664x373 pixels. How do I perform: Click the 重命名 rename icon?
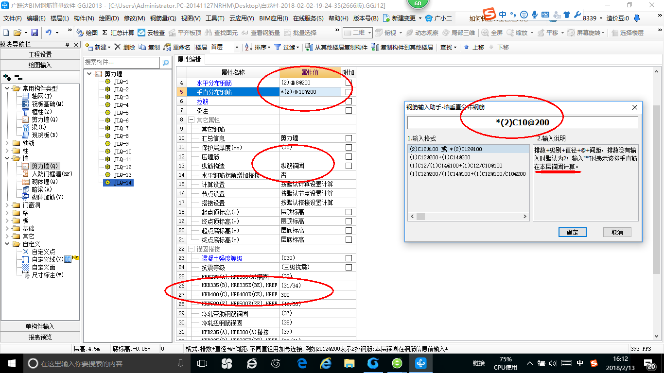[x=177, y=47]
